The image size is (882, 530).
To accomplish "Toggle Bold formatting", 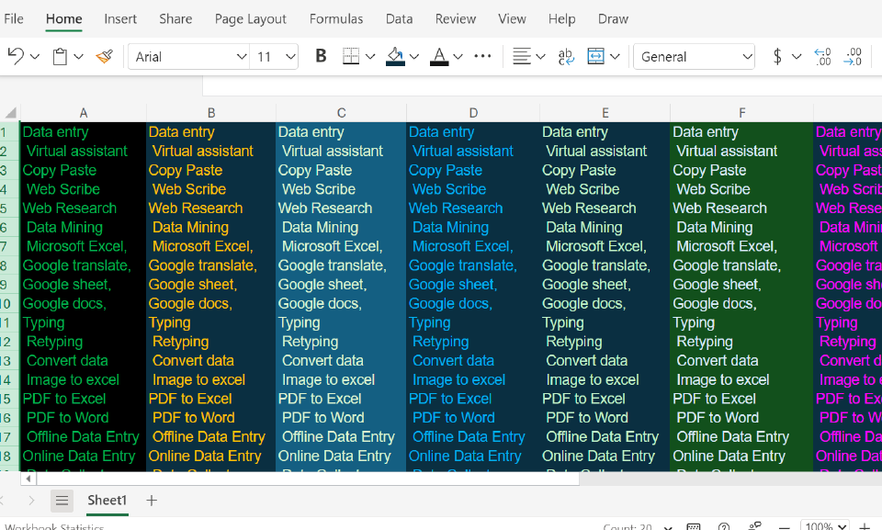I will pyautogui.click(x=321, y=56).
